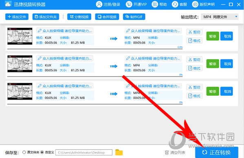Click the first row's progress bar

pyautogui.click(x=95, y=49)
